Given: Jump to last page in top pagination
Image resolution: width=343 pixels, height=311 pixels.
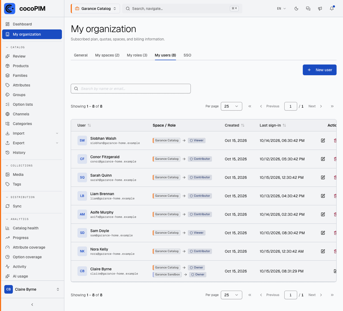Looking at the screenshot, I should (x=332, y=106).
